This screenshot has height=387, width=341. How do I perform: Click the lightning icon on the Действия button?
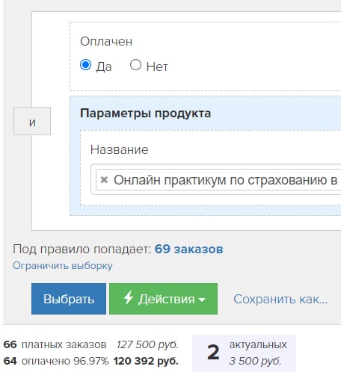(x=129, y=297)
